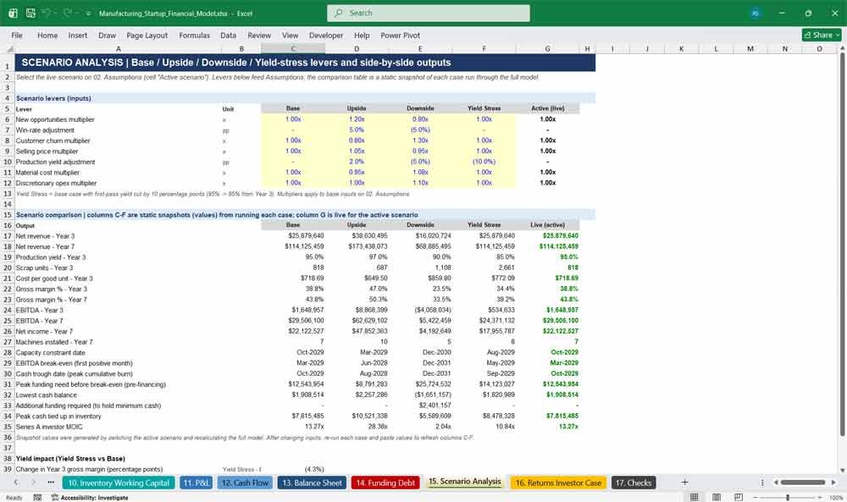
Task: Click the vertical scroll up arrow
Action: click(842, 48)
